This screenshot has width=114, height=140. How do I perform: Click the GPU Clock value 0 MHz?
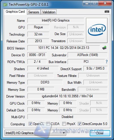[36, 103]
